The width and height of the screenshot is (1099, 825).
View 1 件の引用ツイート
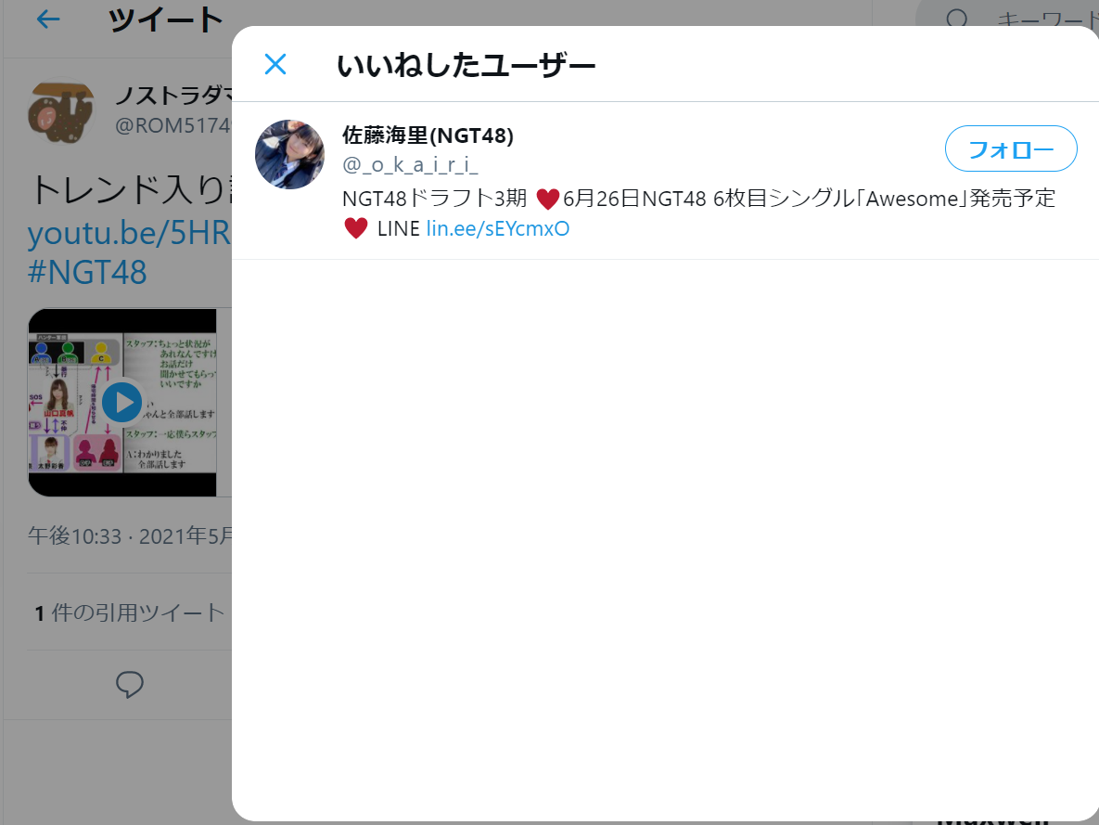pyautogui.click(x=130, y=612)
